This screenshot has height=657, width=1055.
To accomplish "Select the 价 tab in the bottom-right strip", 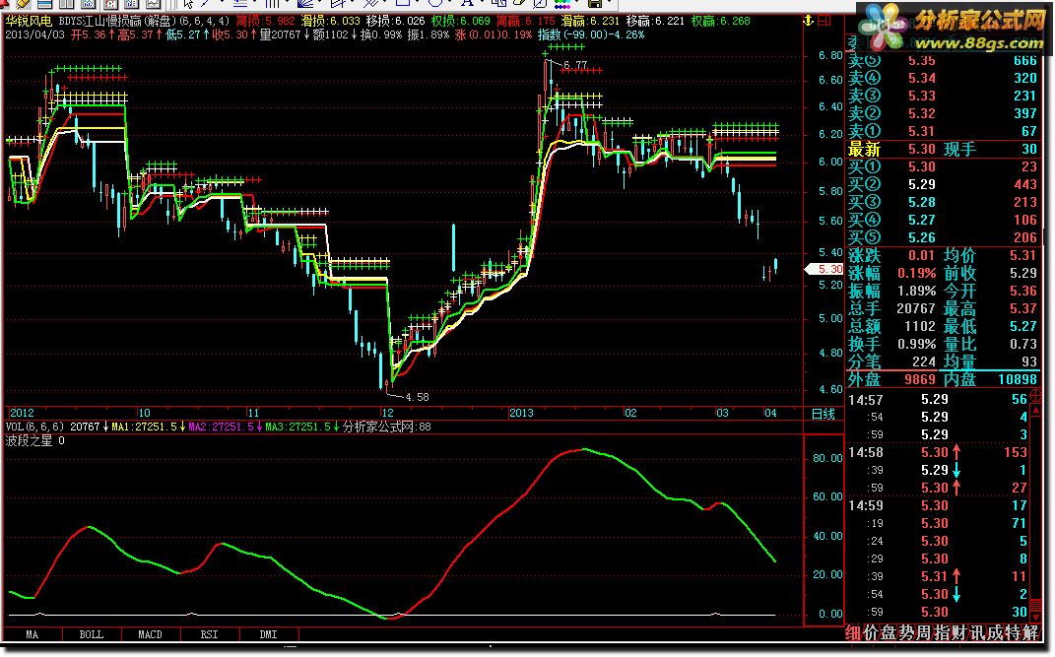I will [871, 632].
